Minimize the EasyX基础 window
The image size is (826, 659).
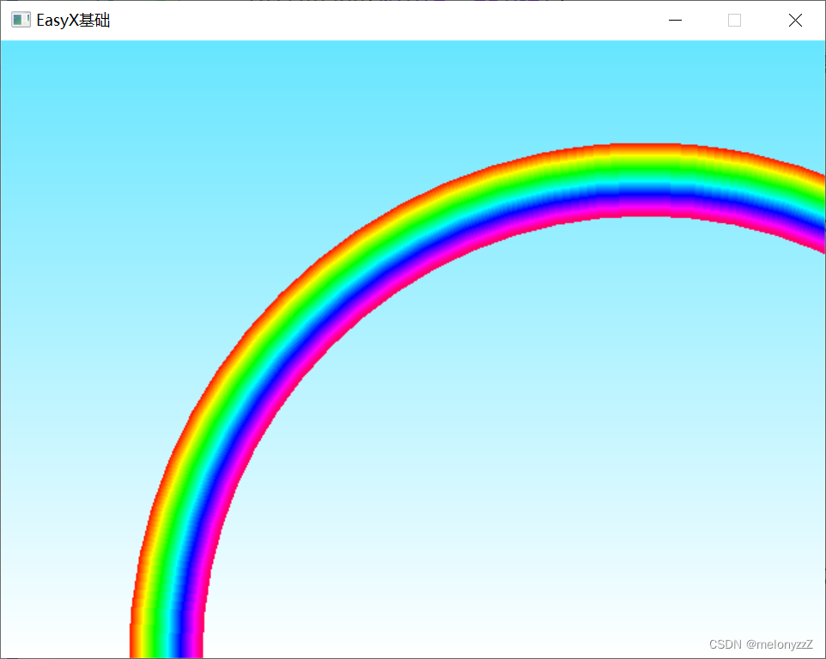coord(675,20)
